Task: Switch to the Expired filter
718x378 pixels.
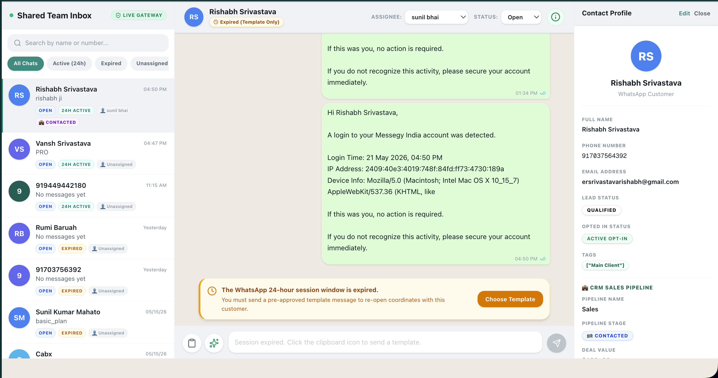Action: (x=111, y=63)
